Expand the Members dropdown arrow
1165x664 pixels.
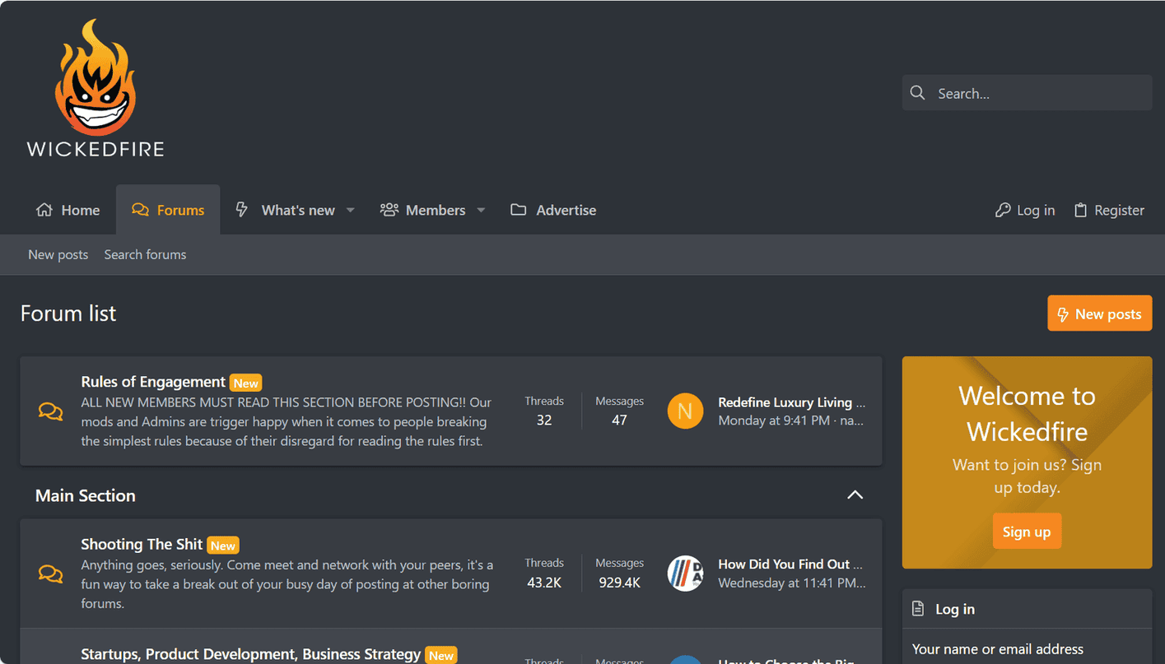click(481, 211)
